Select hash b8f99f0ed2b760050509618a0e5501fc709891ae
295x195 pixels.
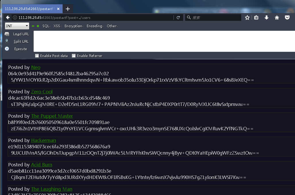[59, 123]
